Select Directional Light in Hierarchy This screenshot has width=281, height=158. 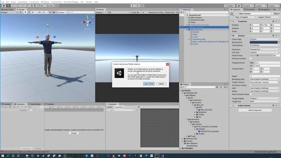[197, 20]
